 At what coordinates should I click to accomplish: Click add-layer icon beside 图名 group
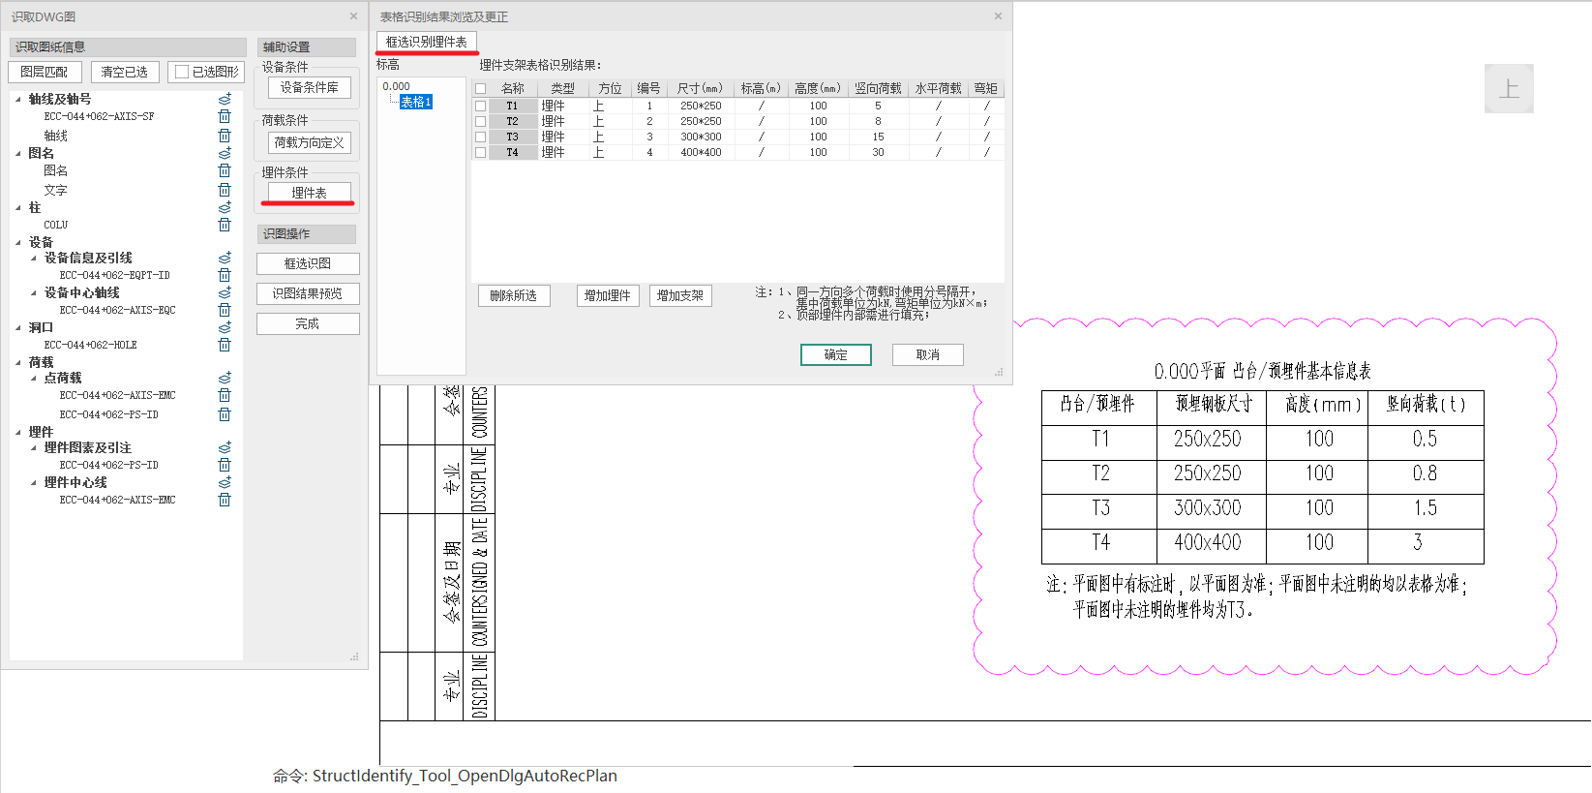[x=225, y=153]
